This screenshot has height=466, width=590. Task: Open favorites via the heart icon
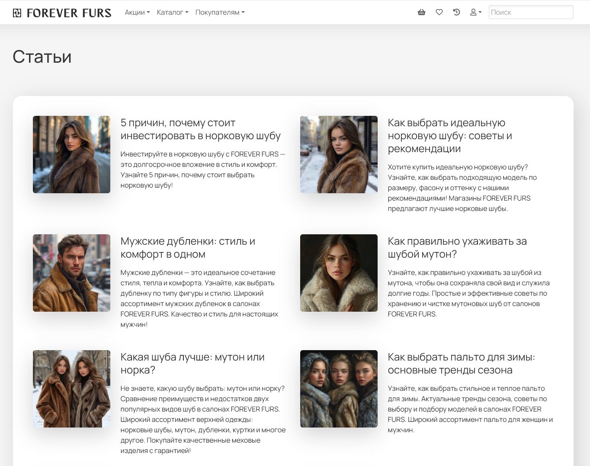click(x=439, y=13)
